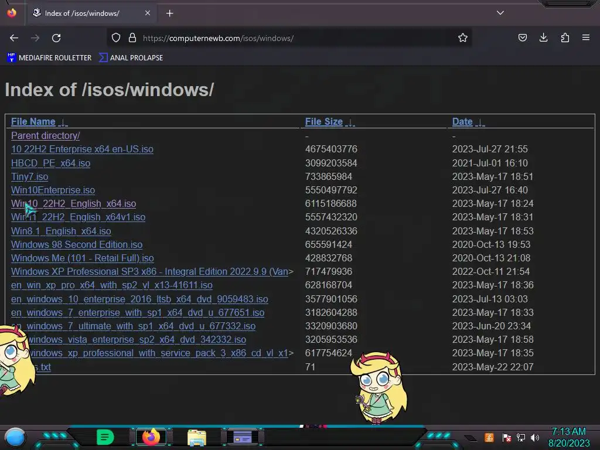Click en_win_xp_pro_x64_with_sp2_vl_x13-41611.iso link

112,285
